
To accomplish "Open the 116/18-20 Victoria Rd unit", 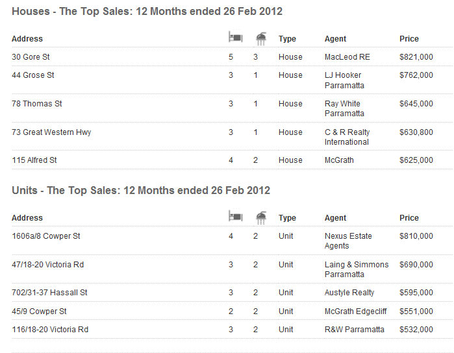I will (50, 330).
